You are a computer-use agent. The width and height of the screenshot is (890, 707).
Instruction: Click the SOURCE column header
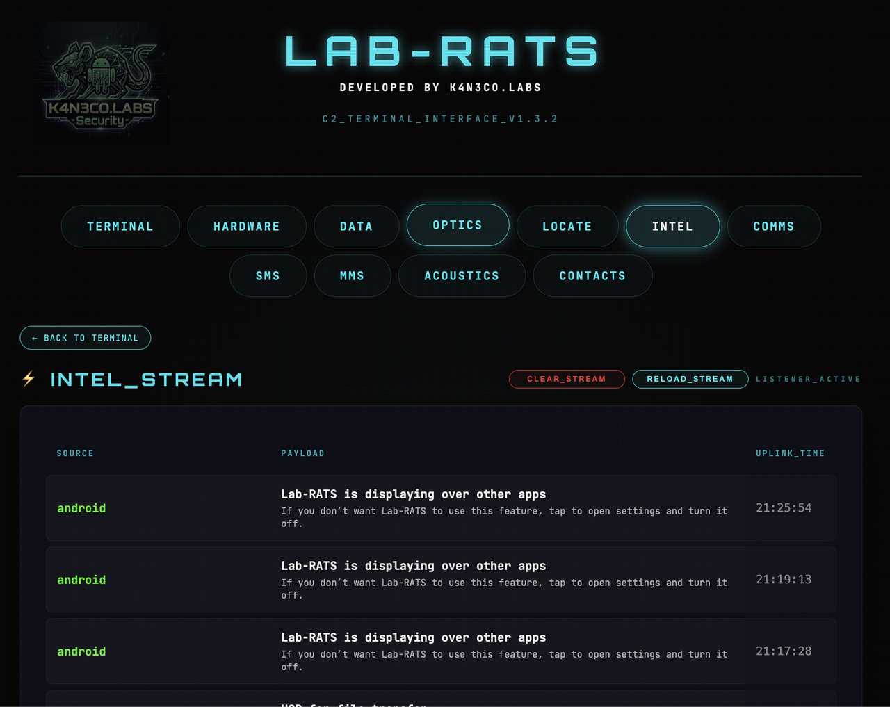click(x=75, y=453)
